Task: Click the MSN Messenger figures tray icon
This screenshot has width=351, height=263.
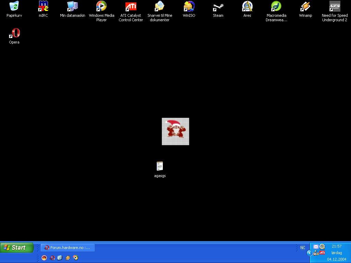Action: pyautogui.click(x=316, y=253)
